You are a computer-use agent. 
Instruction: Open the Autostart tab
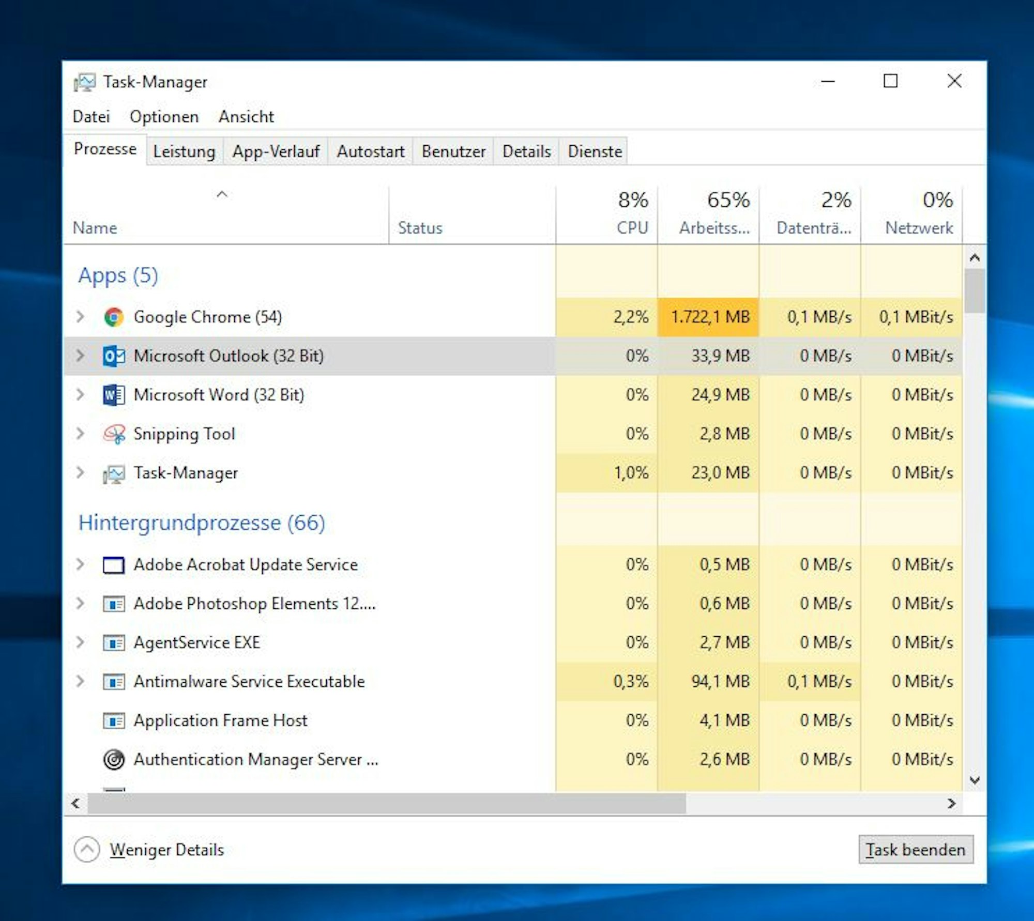[370, 151]
